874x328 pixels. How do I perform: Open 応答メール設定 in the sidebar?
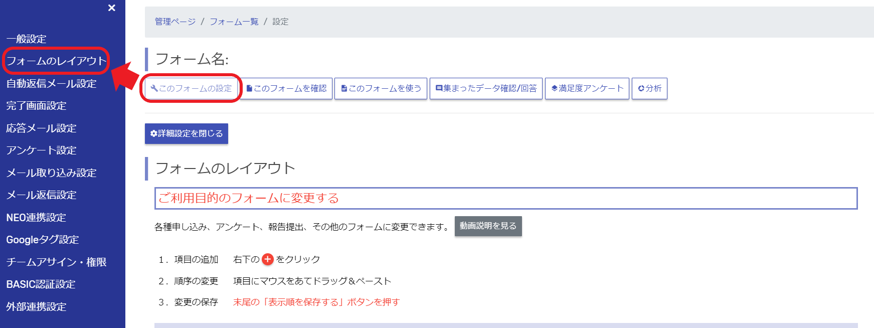[41, 128]
